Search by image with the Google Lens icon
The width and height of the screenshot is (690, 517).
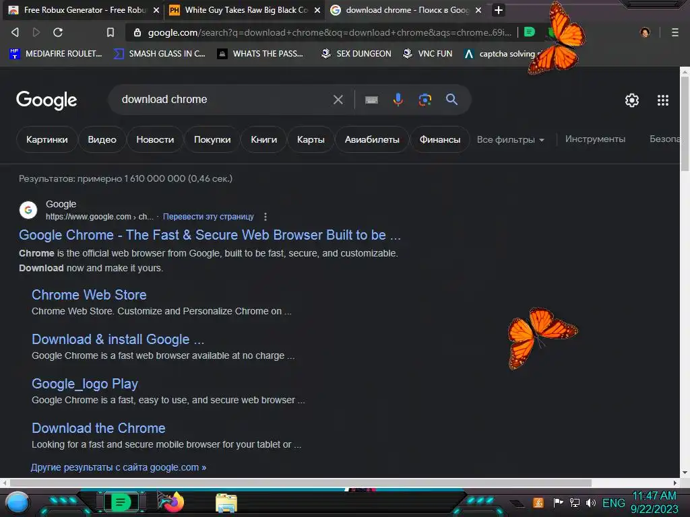pyautogui.click(x=425, y=100)
